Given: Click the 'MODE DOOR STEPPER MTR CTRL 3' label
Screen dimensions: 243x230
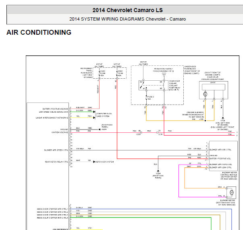Looking at the screenshot, I should coord(52,215).
